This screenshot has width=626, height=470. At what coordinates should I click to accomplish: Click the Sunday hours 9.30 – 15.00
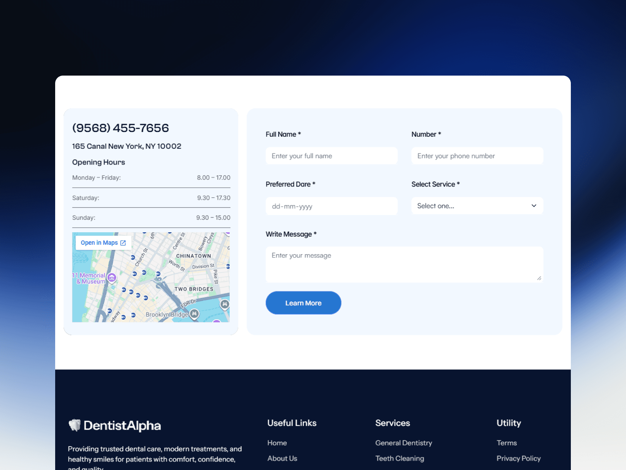(x=213, y=217)
